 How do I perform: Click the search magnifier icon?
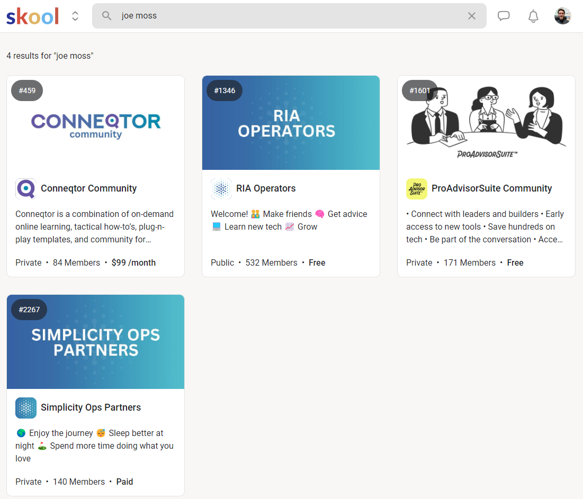pyautogui.click(x=106, y=16)
